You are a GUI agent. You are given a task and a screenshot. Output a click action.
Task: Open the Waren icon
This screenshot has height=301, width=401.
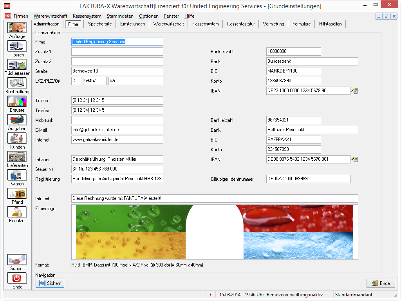[x=17, y=175]
